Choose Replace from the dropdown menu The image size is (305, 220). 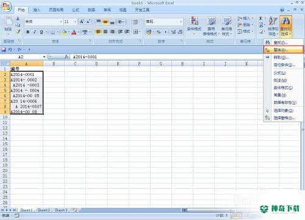pyautogui.click(x=284, y=50)
